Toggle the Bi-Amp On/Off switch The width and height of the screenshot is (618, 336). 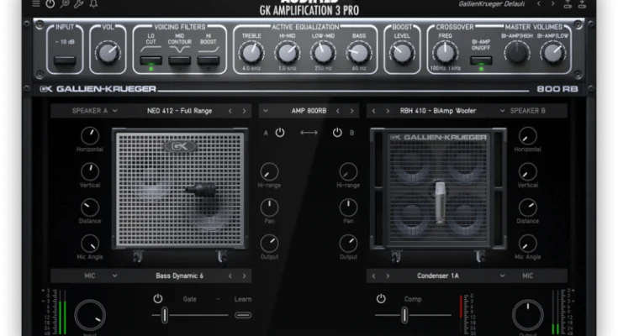click(x=481, y=60)
